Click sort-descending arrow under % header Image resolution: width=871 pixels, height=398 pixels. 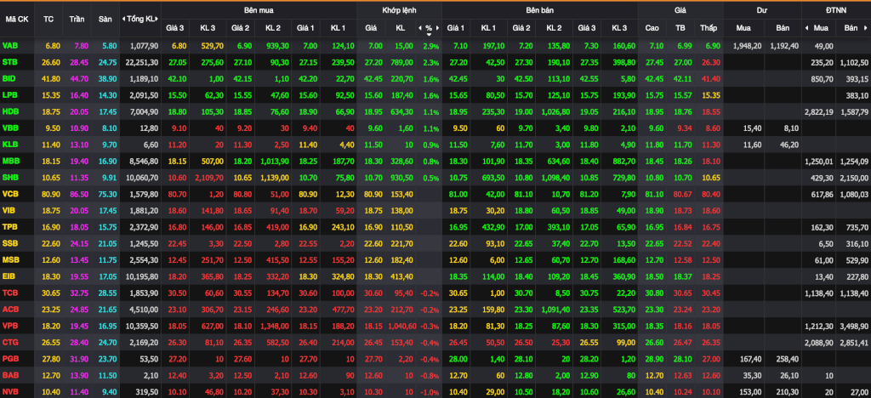pos(429,35)
